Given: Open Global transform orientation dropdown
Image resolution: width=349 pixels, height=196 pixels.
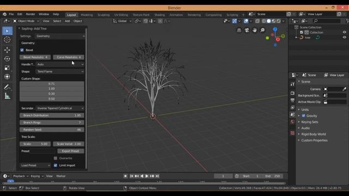Looking at the screenshot, I should pyautogui.click(x=122, y=21).
